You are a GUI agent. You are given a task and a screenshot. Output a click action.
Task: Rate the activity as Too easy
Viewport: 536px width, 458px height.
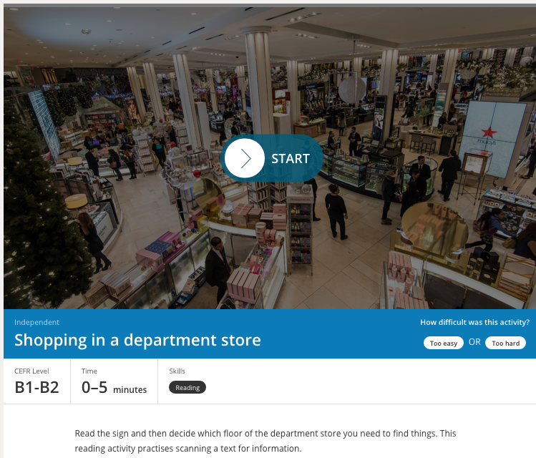tap(444, 343)
